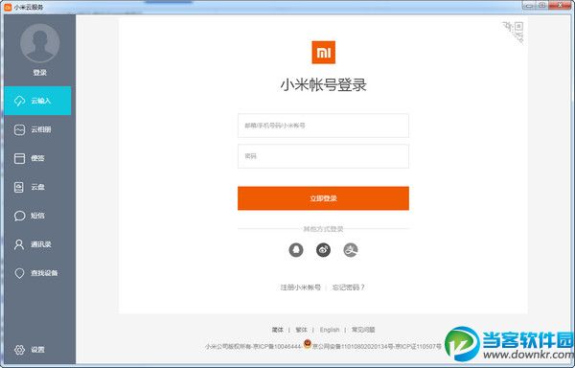Log in with the QQ penguin icon
The width and height of the screenshot is (575, 368).
(296, 250)
